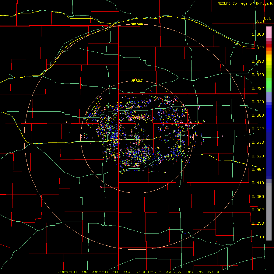274x274 pixels.
Task: Click the 0.520 scale value
Action: (x=258, y=156)
